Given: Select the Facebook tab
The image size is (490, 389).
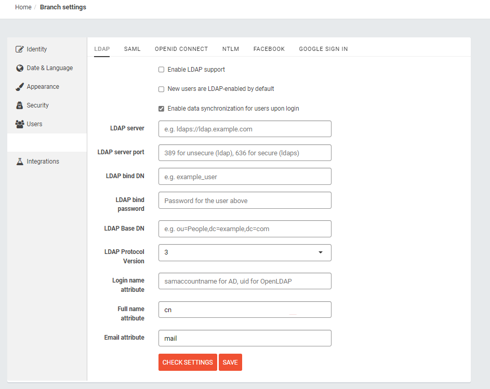Looking at the screenshot, I should (x=269, y=49).
